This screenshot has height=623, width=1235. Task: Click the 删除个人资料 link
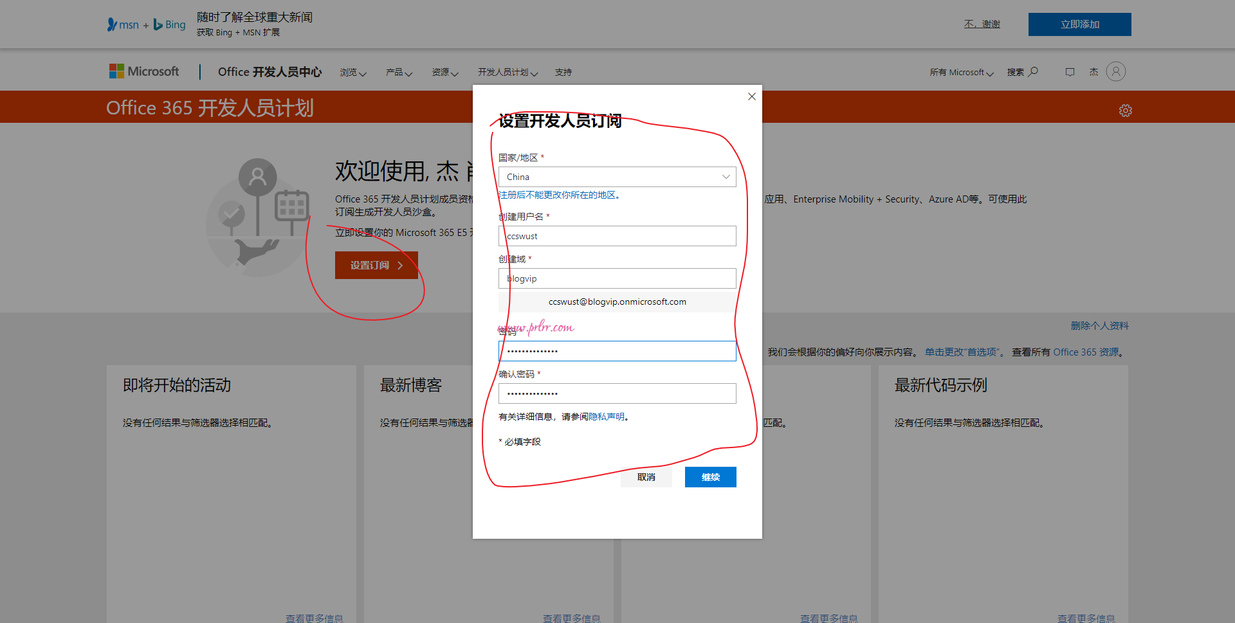tap(1100, 325)
